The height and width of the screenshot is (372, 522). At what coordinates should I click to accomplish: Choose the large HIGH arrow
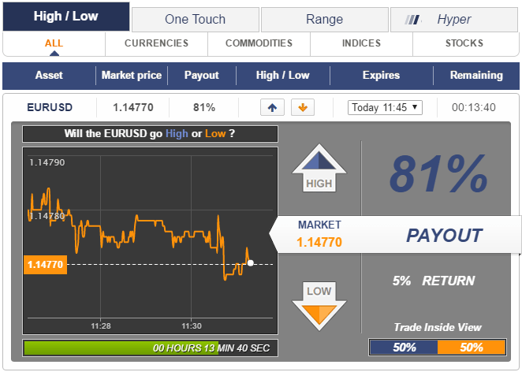pyautogui.click(x=319, y=169)
